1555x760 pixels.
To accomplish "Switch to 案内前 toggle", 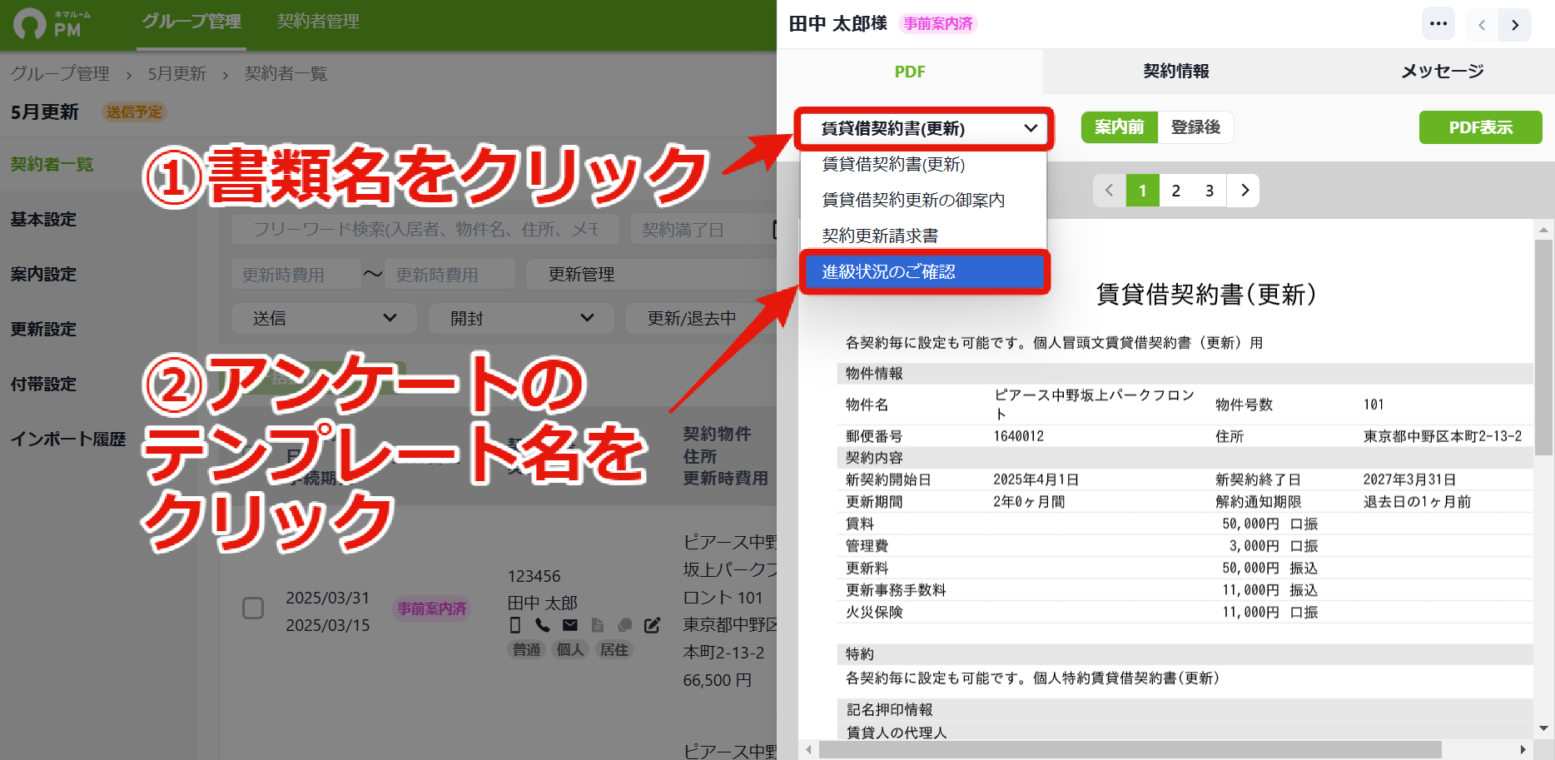I will 1119,127.
